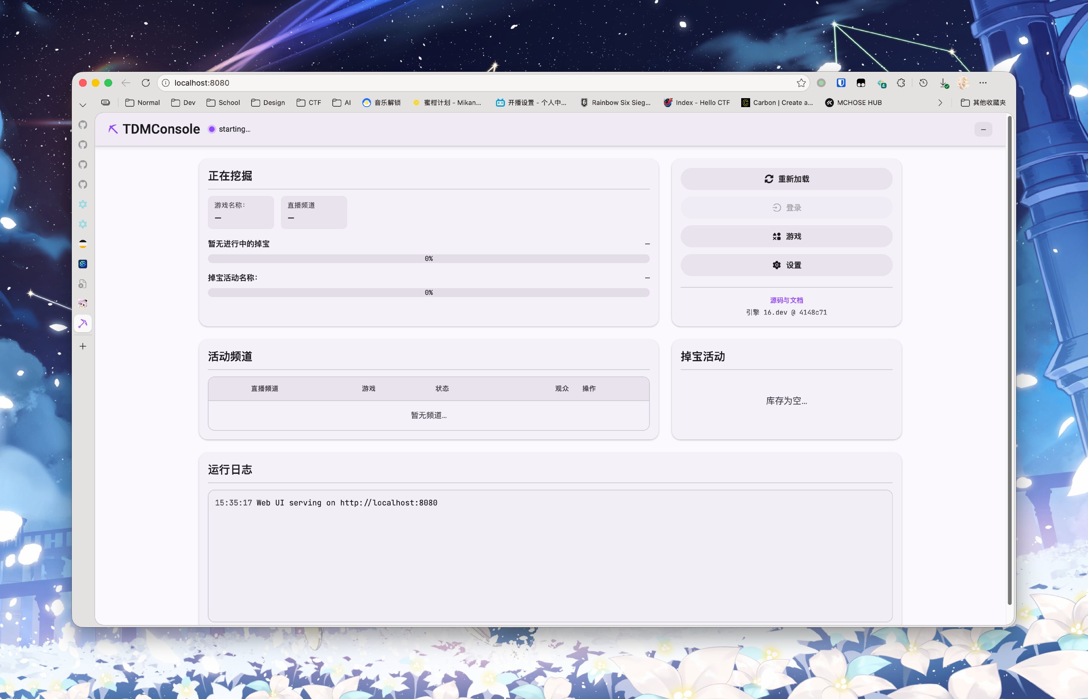Viewport: 1088px width, 699px height.
Task: Open the AI bookmarks folder
Action: pyautogui.click(x=342, y=102)
